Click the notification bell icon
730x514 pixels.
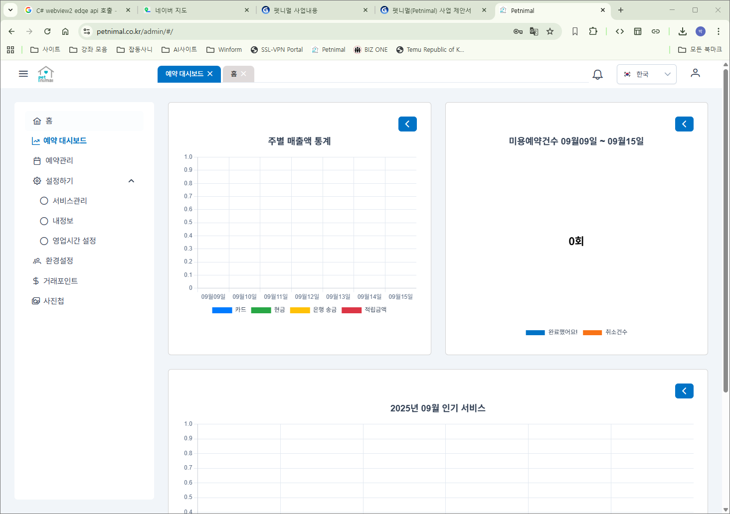(597, 74)
